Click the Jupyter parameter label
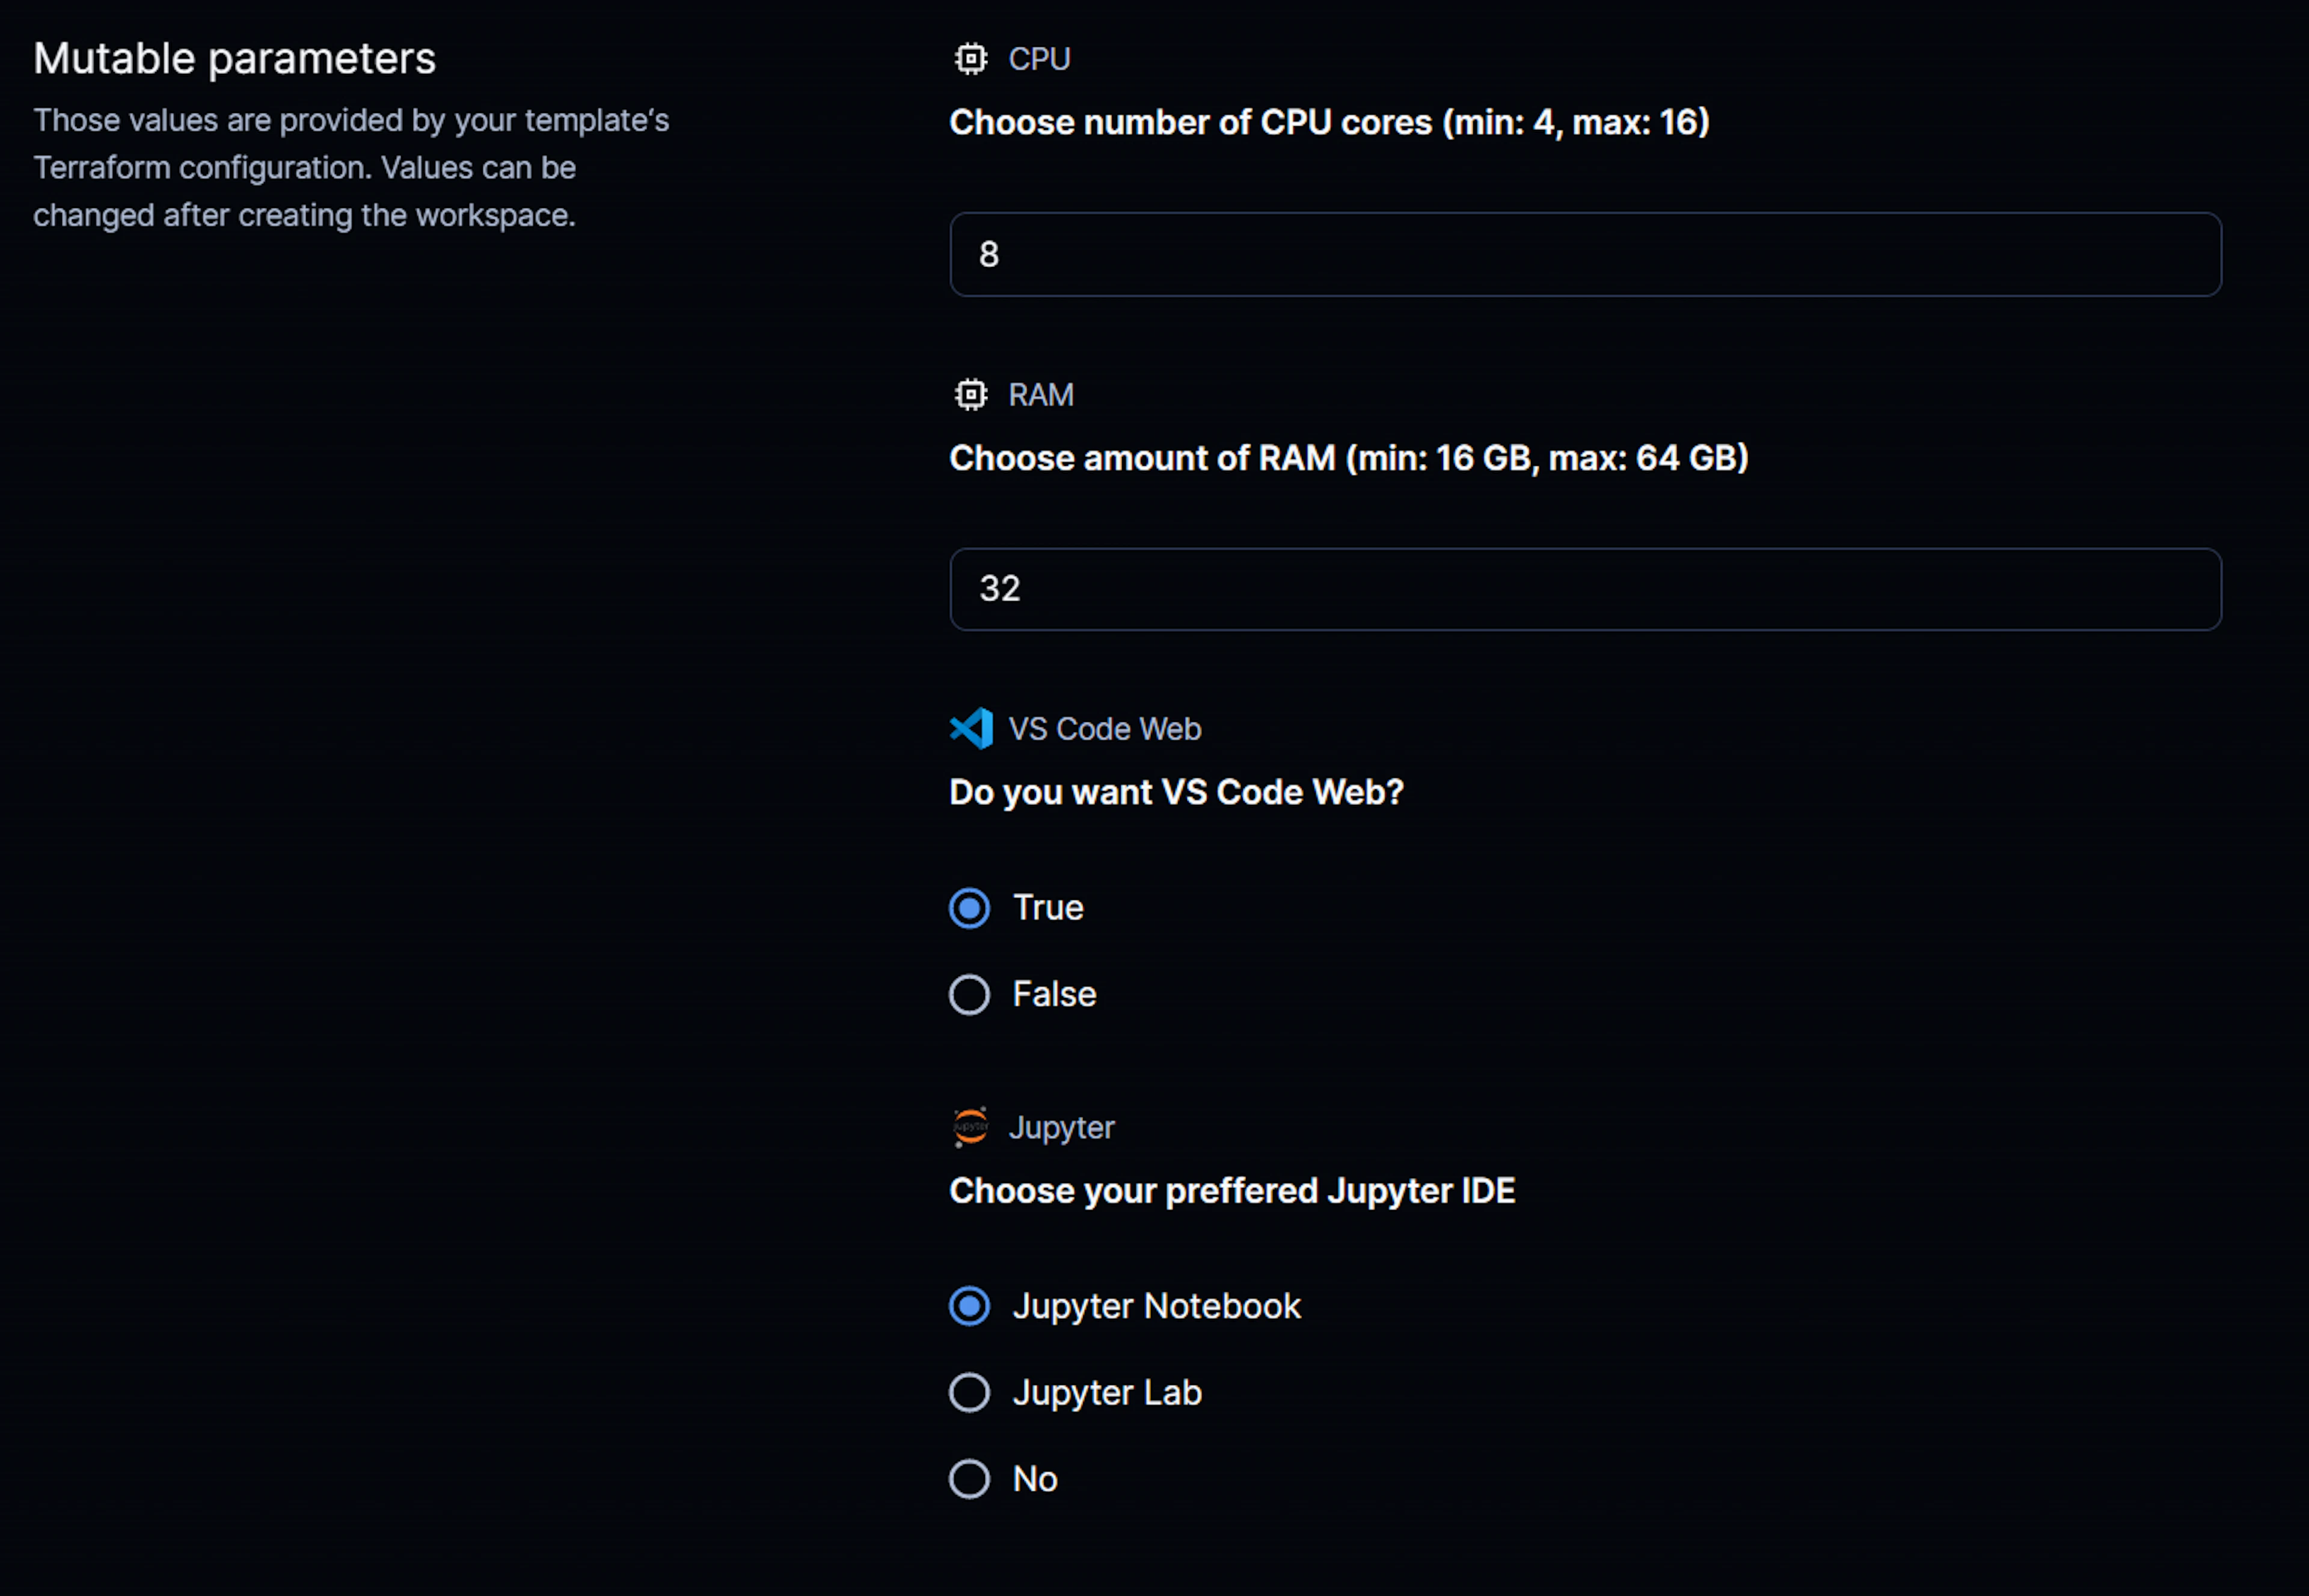Screen dimensions: 2309x1596 [x=1061, y=1128]
